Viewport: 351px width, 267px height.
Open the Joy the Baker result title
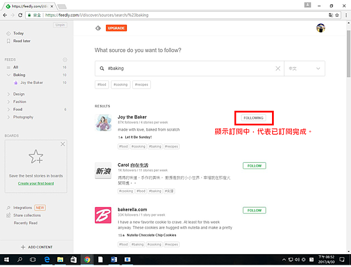132,117
